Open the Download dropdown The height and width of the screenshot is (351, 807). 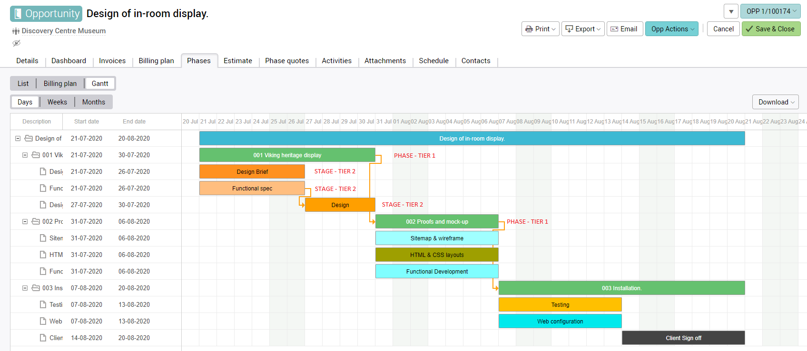(775, 102)
